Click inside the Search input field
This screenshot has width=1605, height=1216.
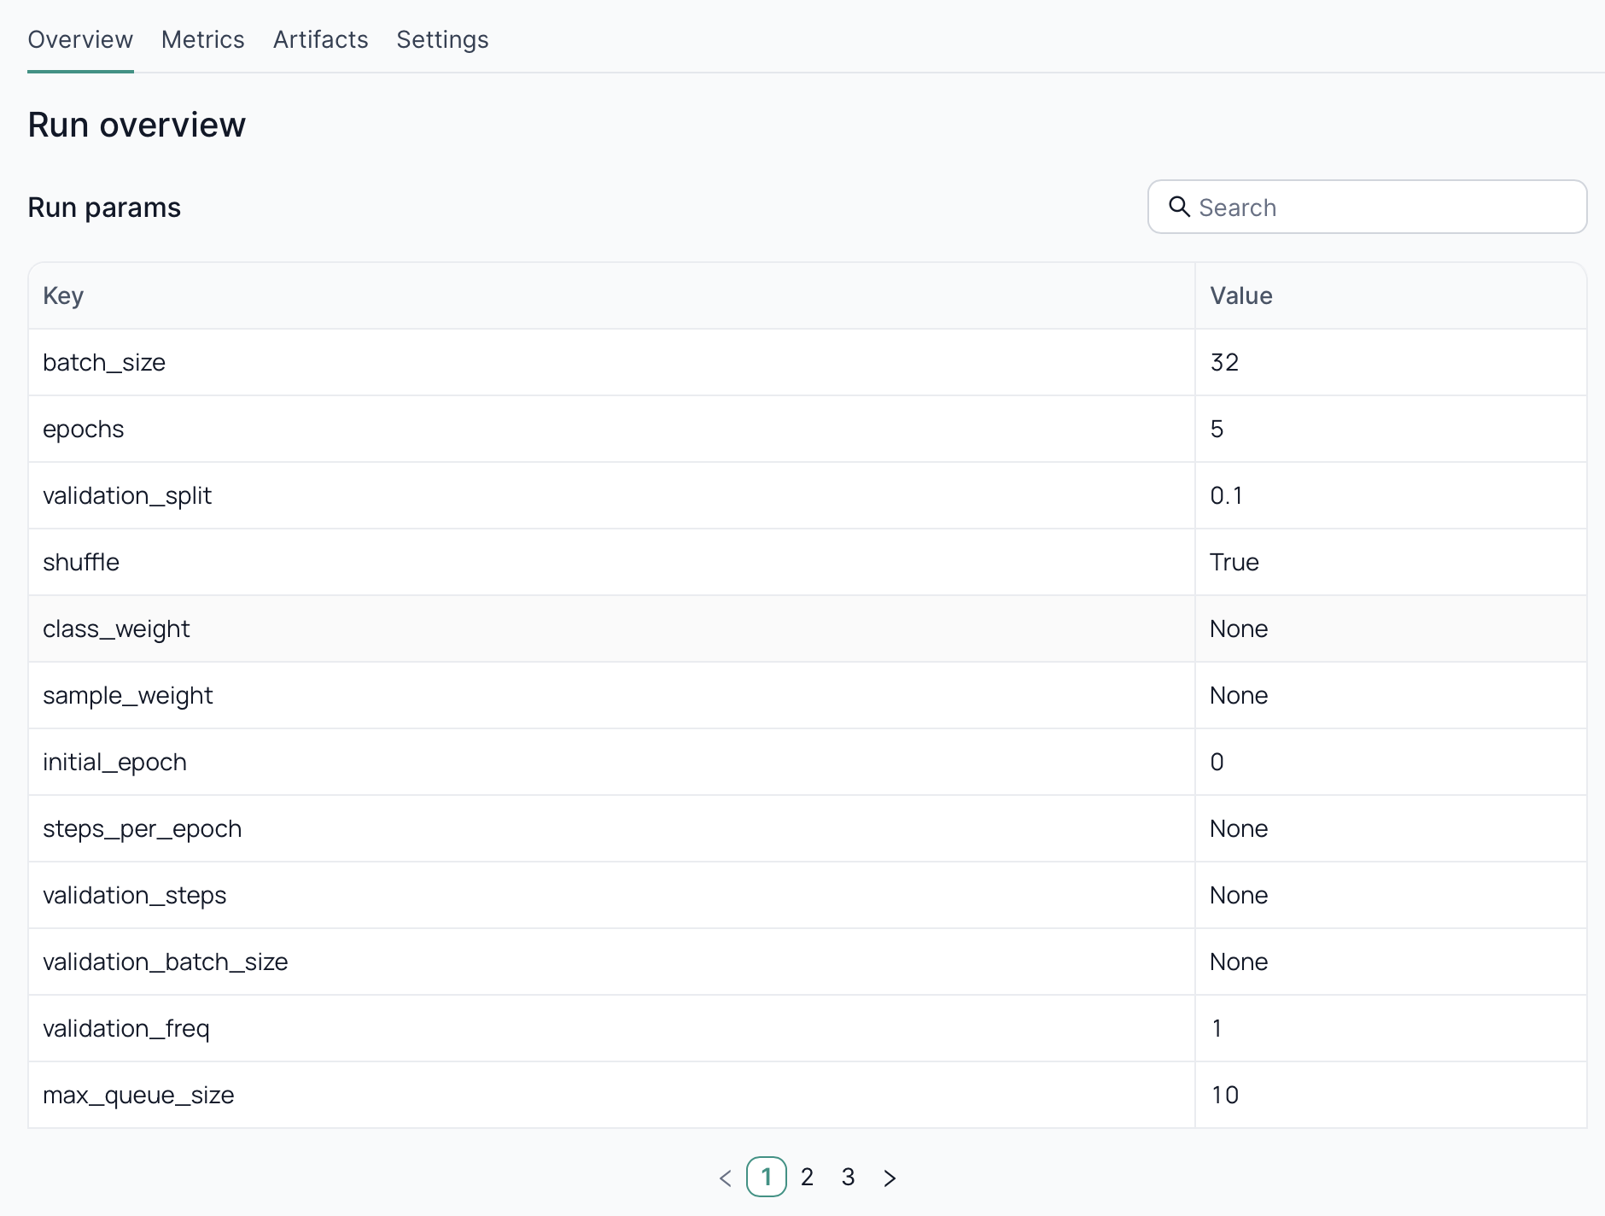coord(1366,207)
